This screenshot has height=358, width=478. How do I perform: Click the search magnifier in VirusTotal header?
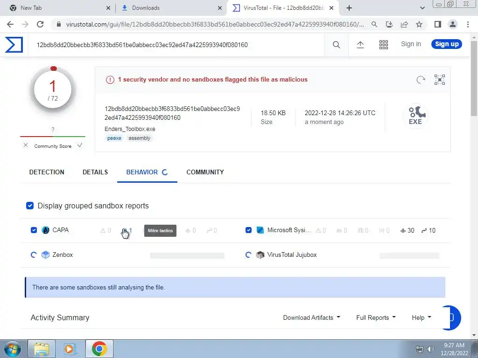(336, 45)
